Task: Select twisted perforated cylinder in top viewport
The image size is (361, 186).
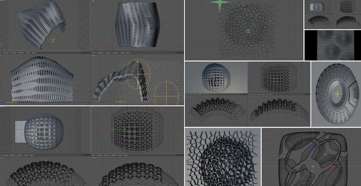Action: (x=136, y=25)
